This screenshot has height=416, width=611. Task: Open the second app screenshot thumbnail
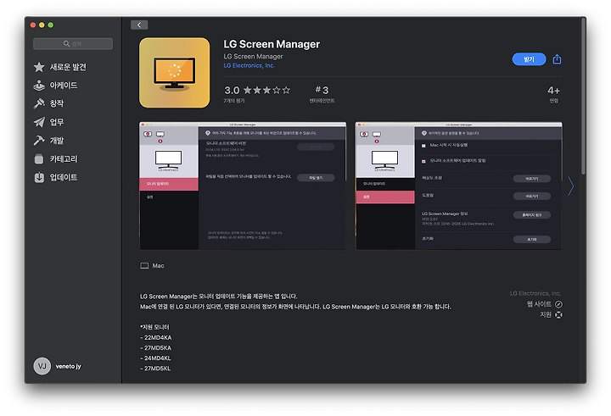[458, 186]
